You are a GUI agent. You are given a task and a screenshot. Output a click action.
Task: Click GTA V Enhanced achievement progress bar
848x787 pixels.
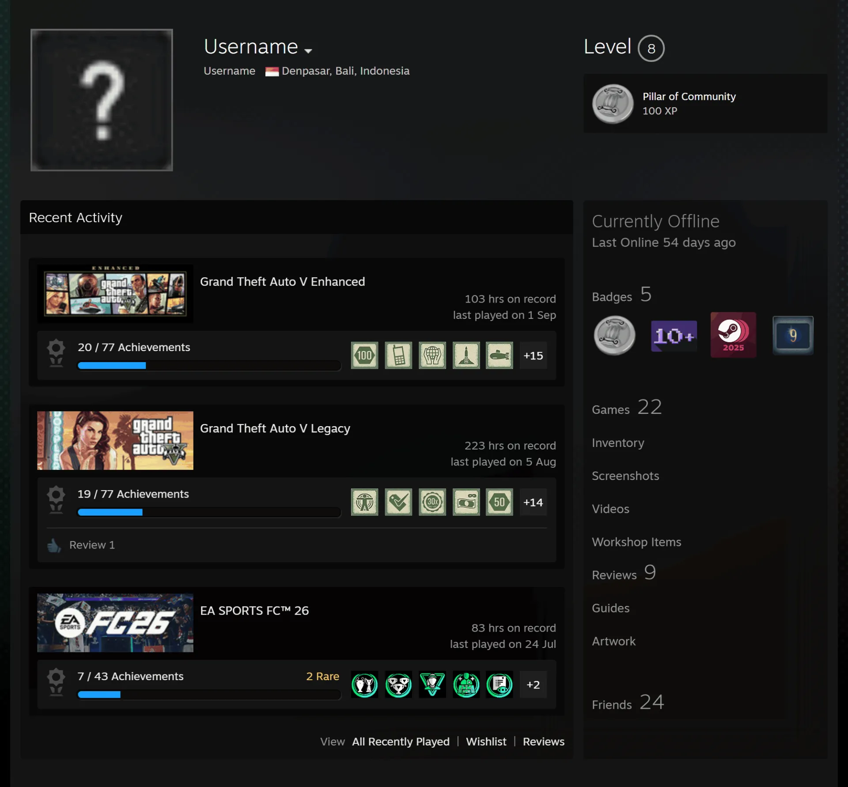209,366
